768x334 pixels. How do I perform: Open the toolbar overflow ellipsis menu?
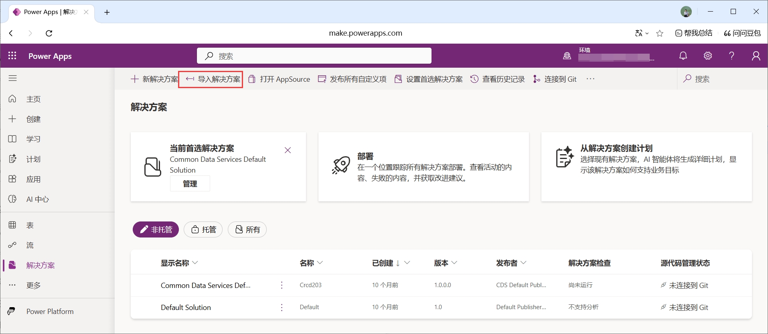590,79
